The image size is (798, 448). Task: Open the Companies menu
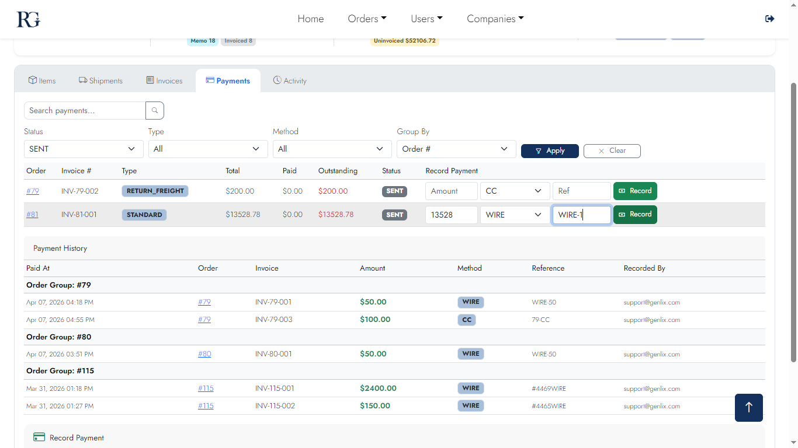(495, 19)
